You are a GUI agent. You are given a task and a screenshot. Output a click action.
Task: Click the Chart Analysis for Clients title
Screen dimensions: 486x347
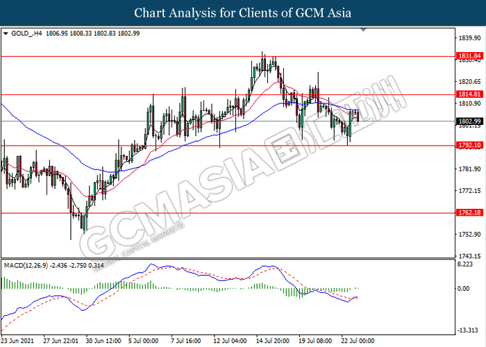(243, 13)
